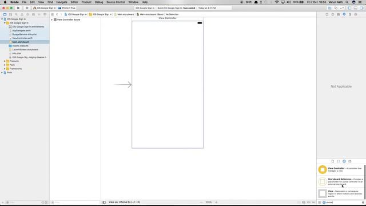The height and width of the screenshot is (206, 366).
Task: Expand the Pods folder in the project group
Action: (x=5, y=65)
